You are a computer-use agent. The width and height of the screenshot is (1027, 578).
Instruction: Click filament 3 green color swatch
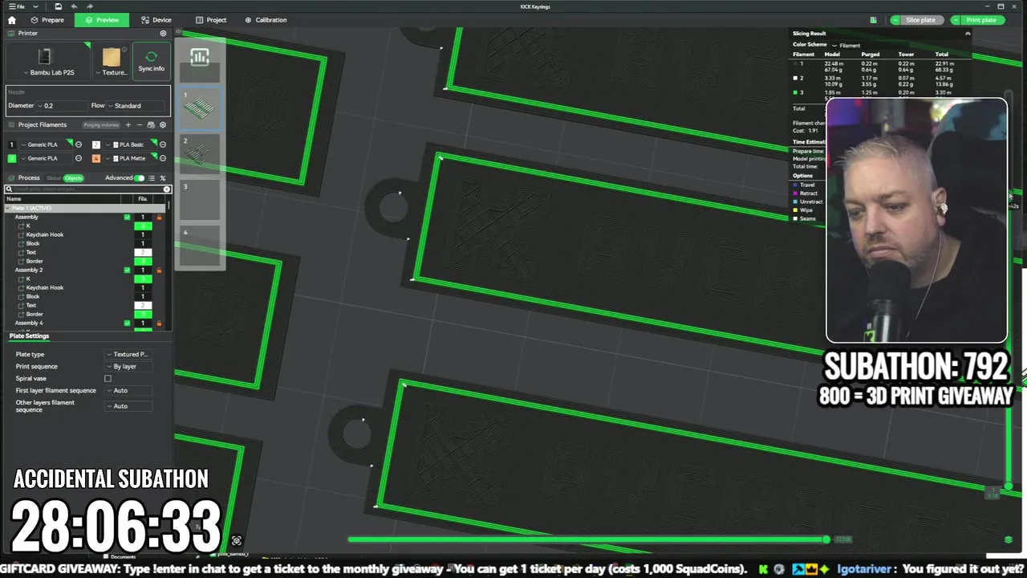pos(11,158)
